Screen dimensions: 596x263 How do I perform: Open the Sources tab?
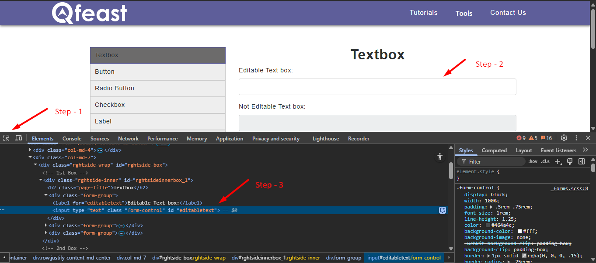point(100,139)
